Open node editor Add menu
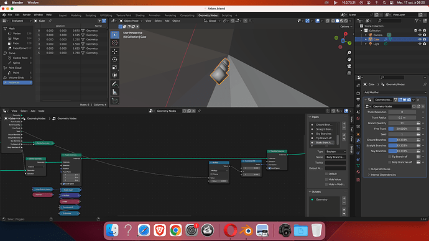The image size is (429, 241). (33, 111)
